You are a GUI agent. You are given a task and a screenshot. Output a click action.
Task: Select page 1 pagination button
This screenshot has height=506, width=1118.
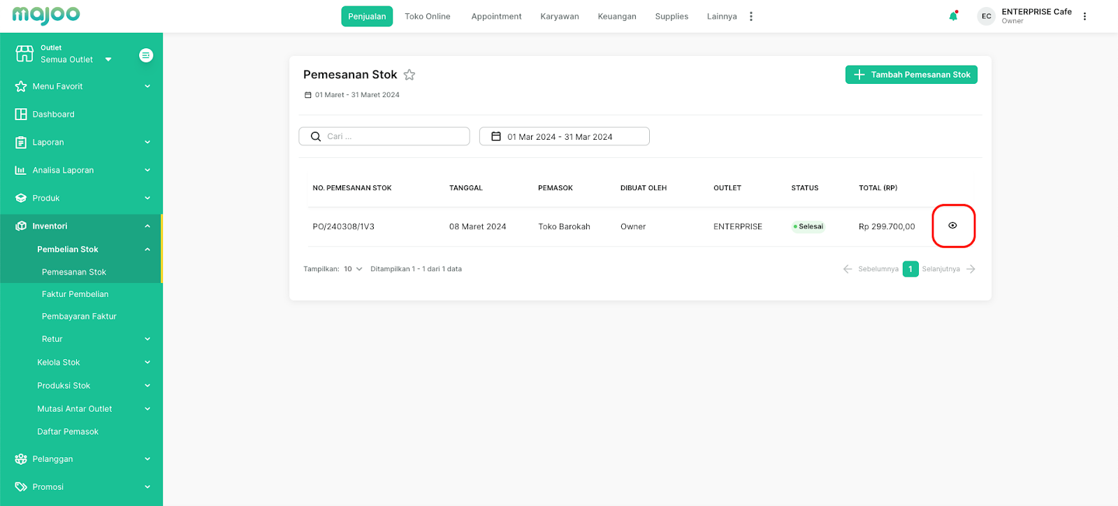click(x=910, y=269)
